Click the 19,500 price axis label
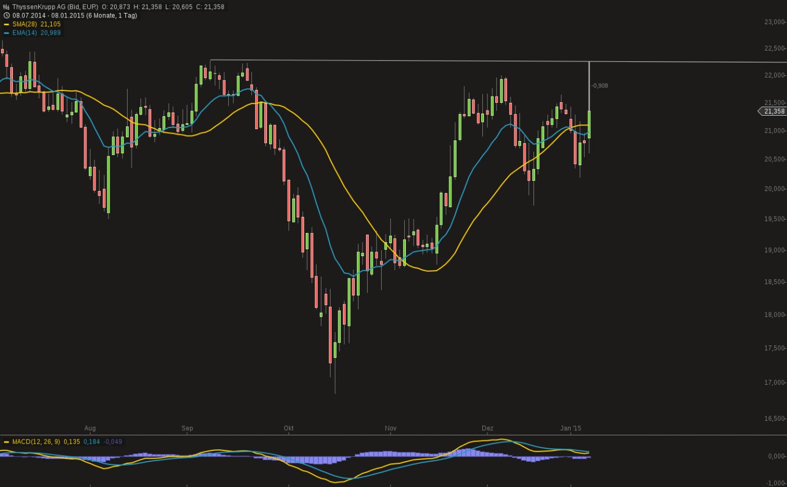This screenshot has height=487, width=787. (x=774, y=219)
